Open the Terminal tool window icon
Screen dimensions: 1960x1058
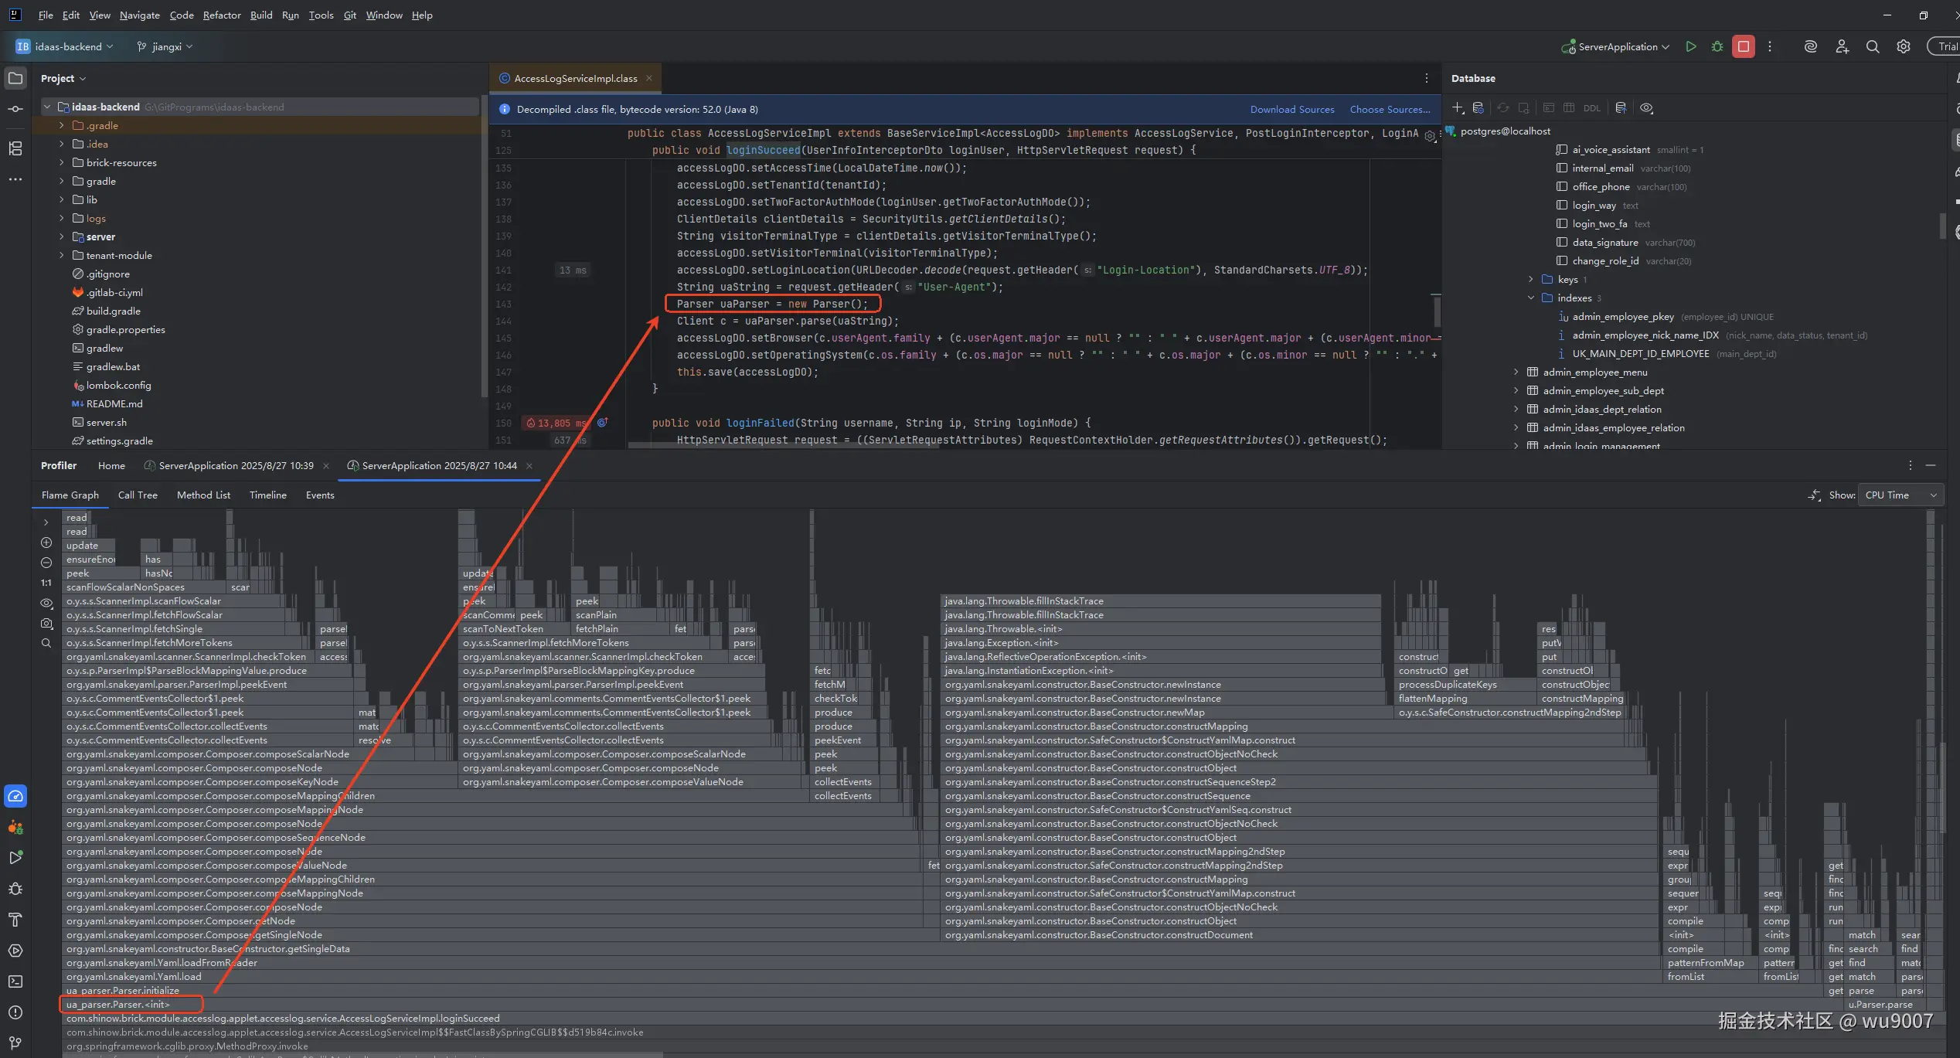click(x=15, y=981)
